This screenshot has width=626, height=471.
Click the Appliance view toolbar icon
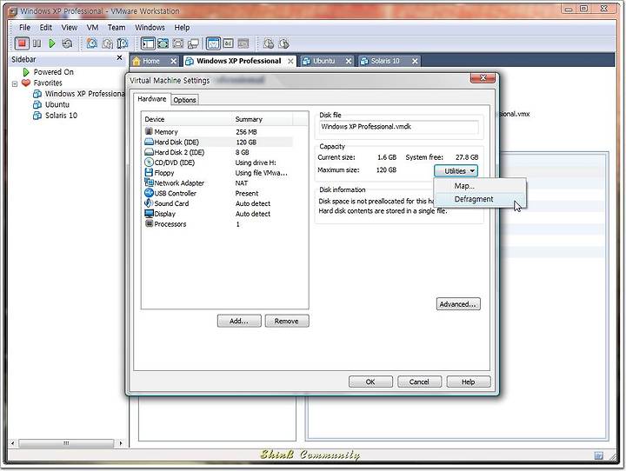coord(228,43)
